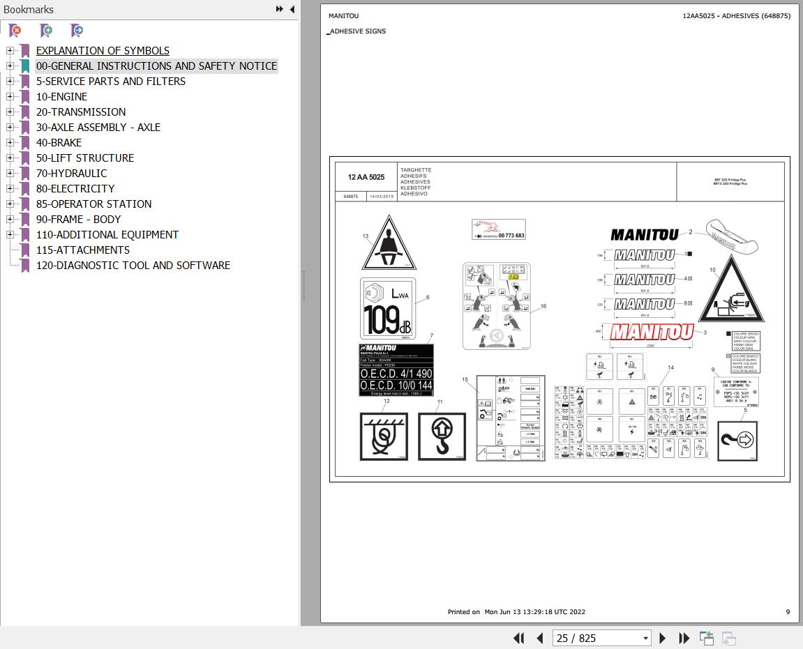803x649 pixels.
Task: Click the 'Printed on Mon Jun 13' footer text
Action: [516, 611]
